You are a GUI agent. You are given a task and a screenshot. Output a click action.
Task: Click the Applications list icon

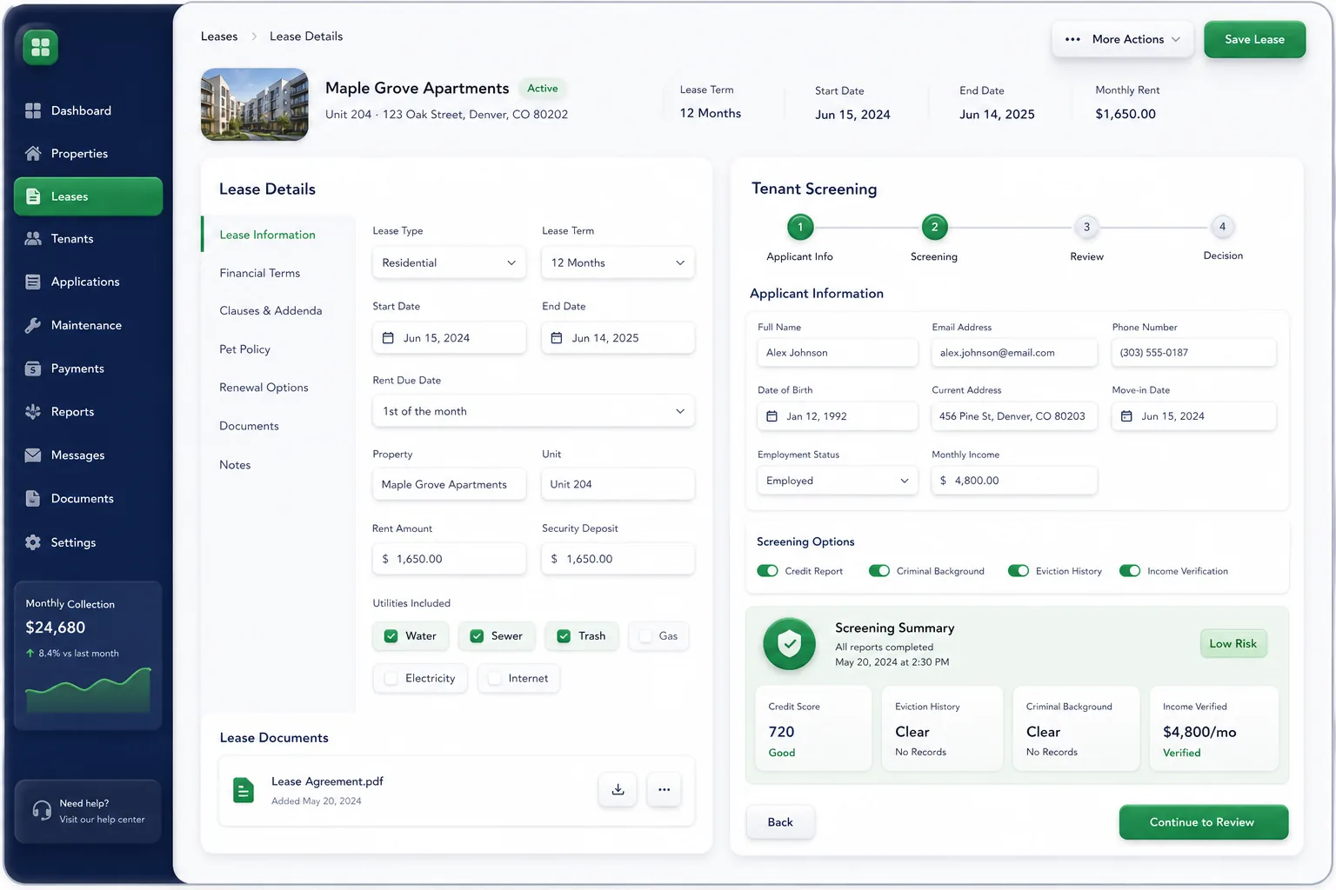pos(33,282)
